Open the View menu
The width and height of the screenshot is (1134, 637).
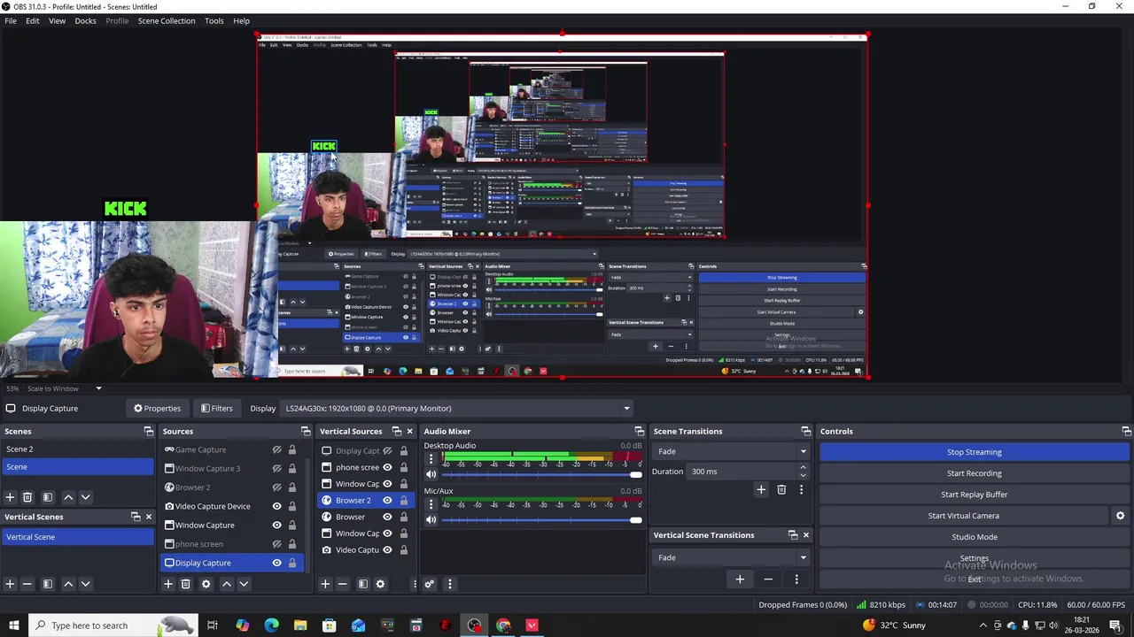click(57, 20)
